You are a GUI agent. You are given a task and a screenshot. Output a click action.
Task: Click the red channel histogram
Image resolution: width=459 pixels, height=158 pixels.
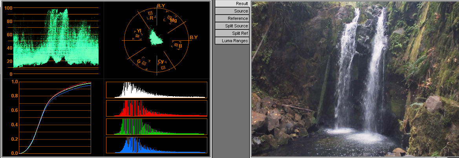coord(156,108)
